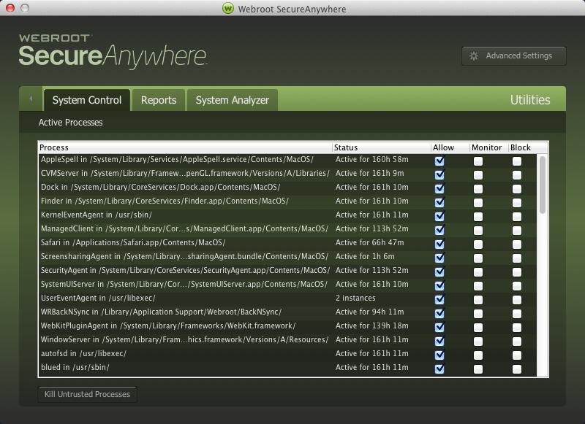Click the back arrow left of System Control

click(x=31, y=99)
